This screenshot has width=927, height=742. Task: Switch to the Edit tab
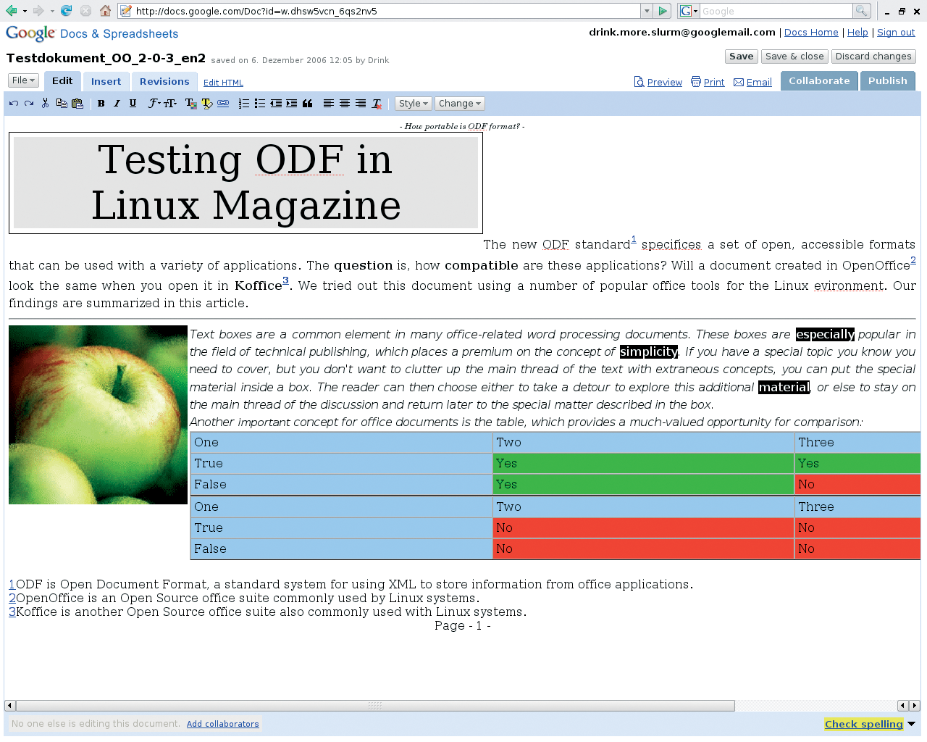62,81
